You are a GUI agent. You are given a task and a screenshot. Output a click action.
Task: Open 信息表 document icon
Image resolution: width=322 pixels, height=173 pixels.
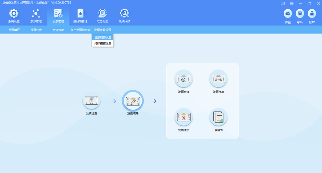click(x=219, y=117)
